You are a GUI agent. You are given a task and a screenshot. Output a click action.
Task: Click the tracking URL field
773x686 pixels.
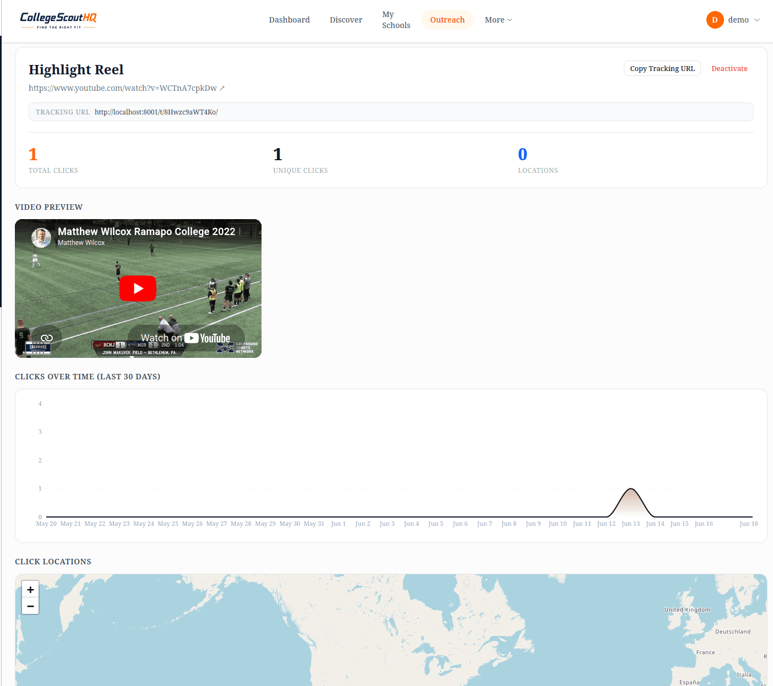(x=391, y=112)
